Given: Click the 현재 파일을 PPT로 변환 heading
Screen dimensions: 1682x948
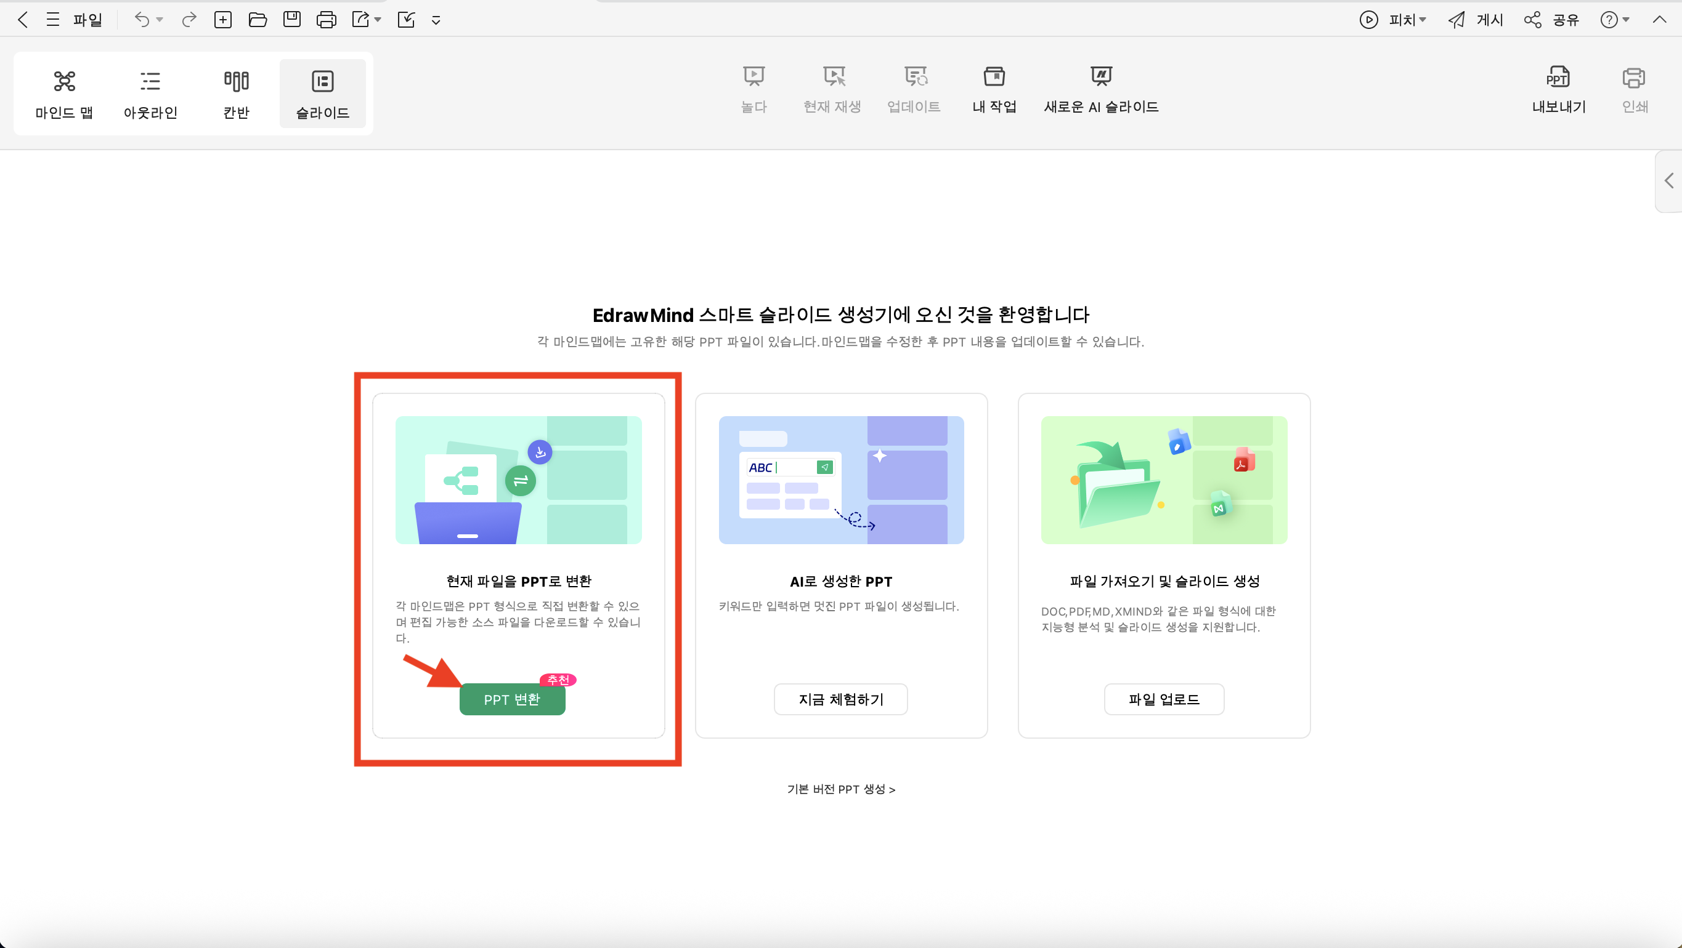Looking at the screenshot, I should tap(518, 581).
